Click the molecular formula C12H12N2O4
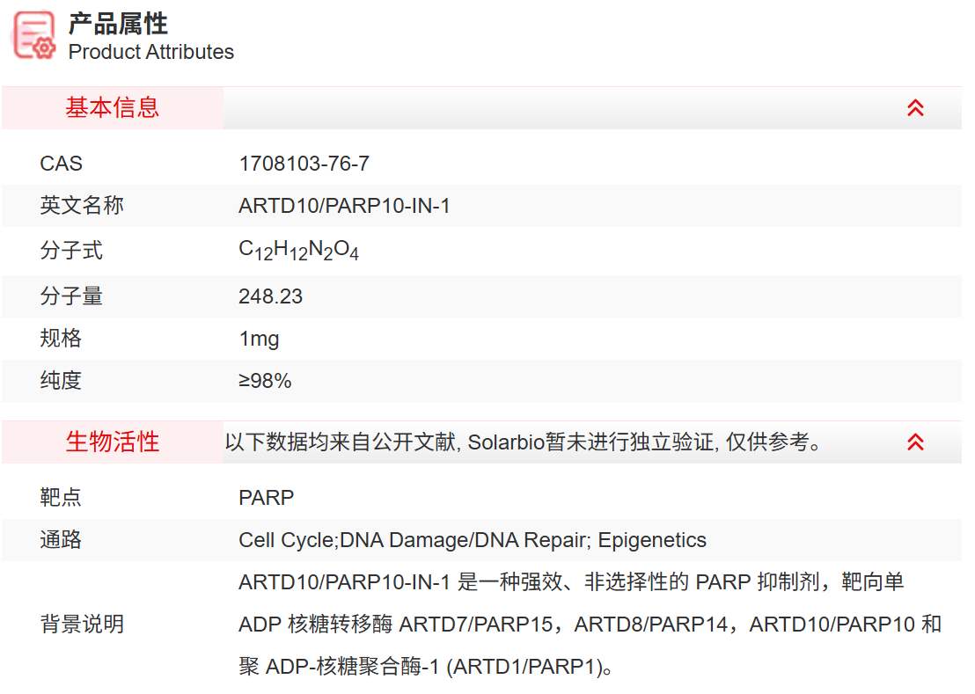 298,251
